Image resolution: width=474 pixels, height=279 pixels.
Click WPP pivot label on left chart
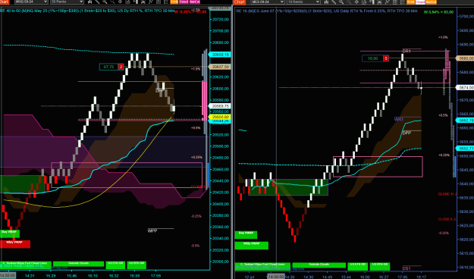(x=152, y=231)
